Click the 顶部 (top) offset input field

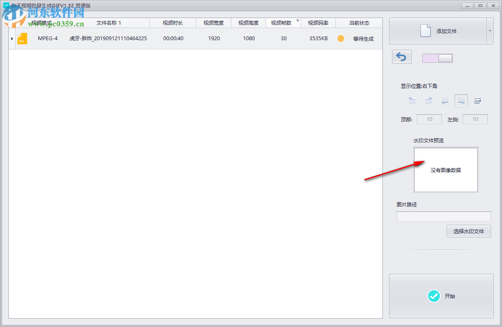coord(429,119)
